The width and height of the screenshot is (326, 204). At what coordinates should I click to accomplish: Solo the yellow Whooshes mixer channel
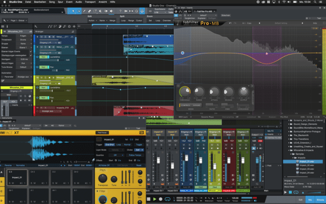pyautogui.click(x=218, y=144)
